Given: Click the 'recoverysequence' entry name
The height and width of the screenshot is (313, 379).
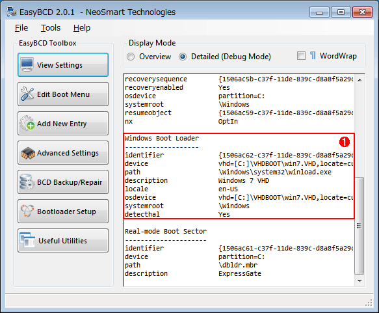Looking at the screenshot, I should 156,79.
